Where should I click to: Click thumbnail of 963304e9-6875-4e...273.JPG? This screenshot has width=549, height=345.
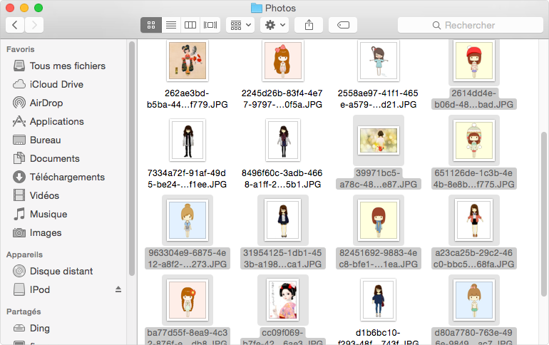pos(188,220)
